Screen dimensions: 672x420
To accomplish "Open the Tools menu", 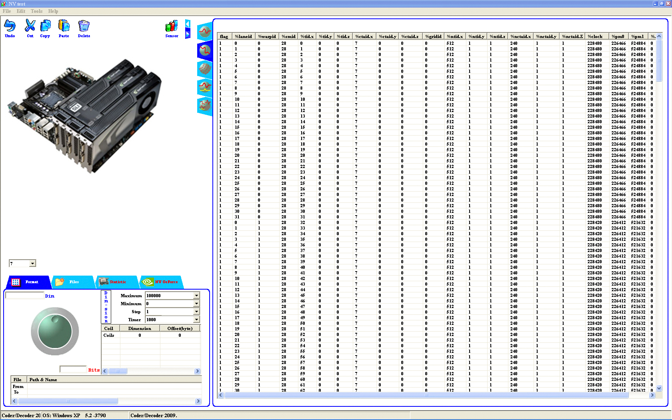I will pyautogui.click(x=36, y=11).
